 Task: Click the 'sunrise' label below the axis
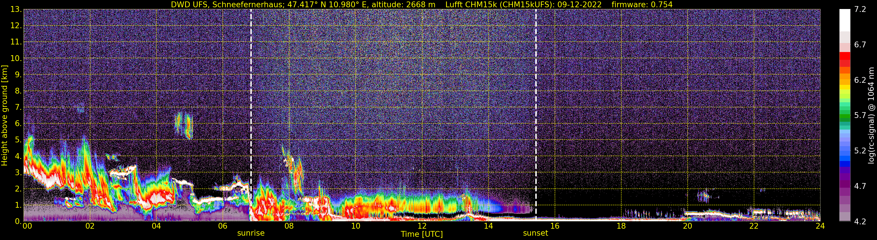point(251,233)
